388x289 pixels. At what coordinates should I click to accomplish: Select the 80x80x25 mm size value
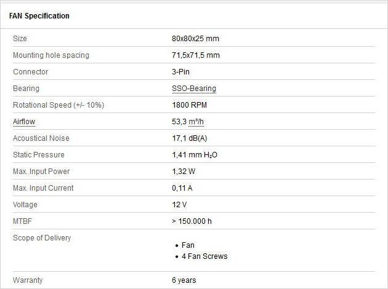[x=195, y=39]
